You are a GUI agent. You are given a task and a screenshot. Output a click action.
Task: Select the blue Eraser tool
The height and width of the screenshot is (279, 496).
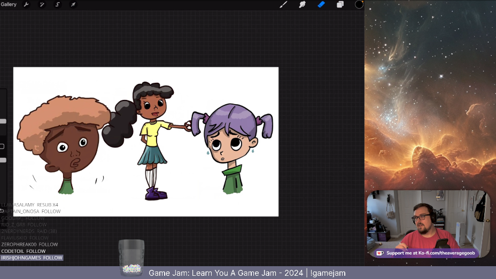pyautogui.click(x=321, y=5)
